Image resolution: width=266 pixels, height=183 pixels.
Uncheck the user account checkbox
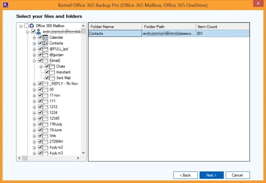click(33, 32)
